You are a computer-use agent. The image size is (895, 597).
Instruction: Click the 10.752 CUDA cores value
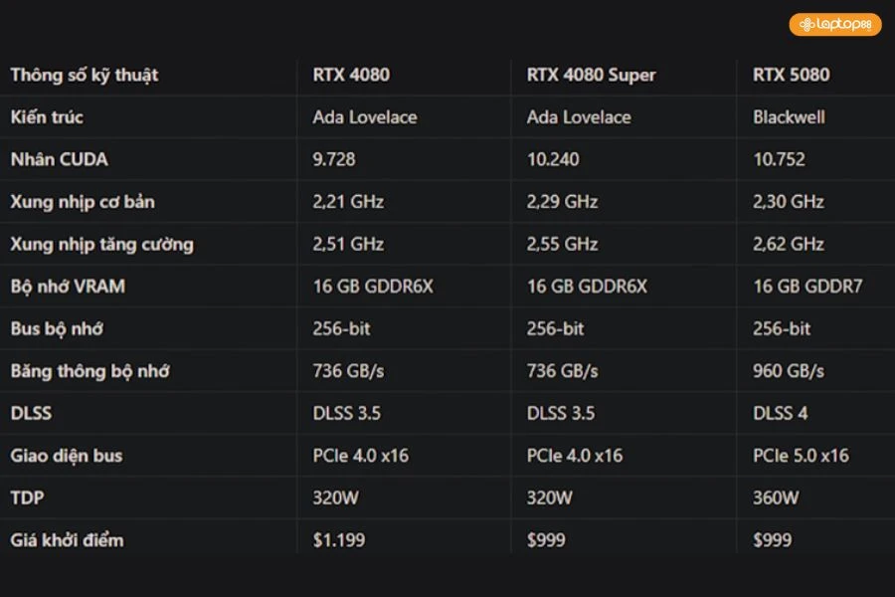[780, 159]
